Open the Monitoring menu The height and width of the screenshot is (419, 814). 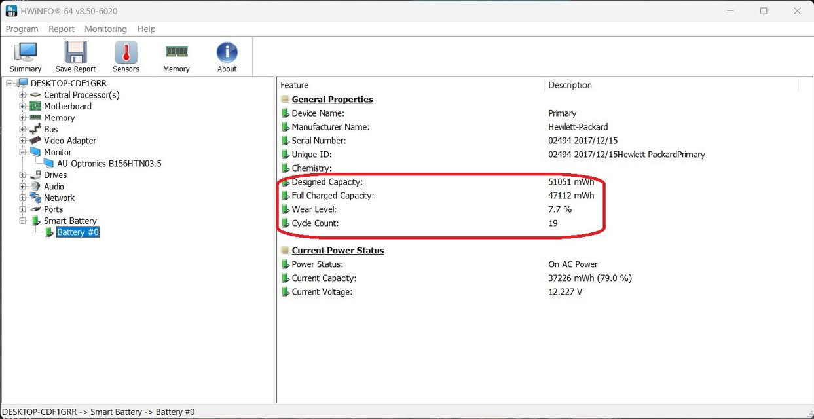[105, 29]
